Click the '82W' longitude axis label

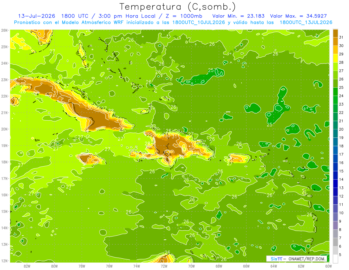click(27, 266)
